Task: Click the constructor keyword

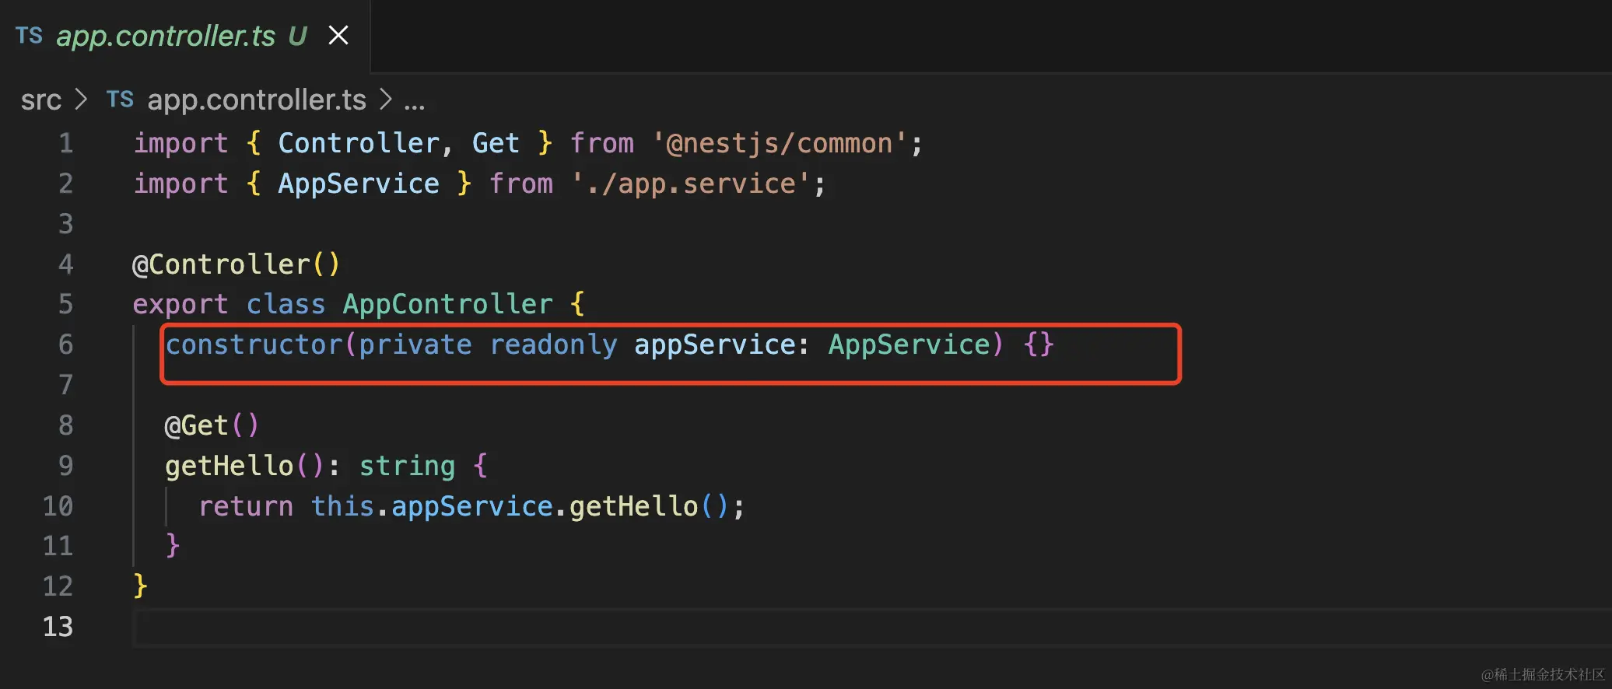Action: click(x=254, y=344)
